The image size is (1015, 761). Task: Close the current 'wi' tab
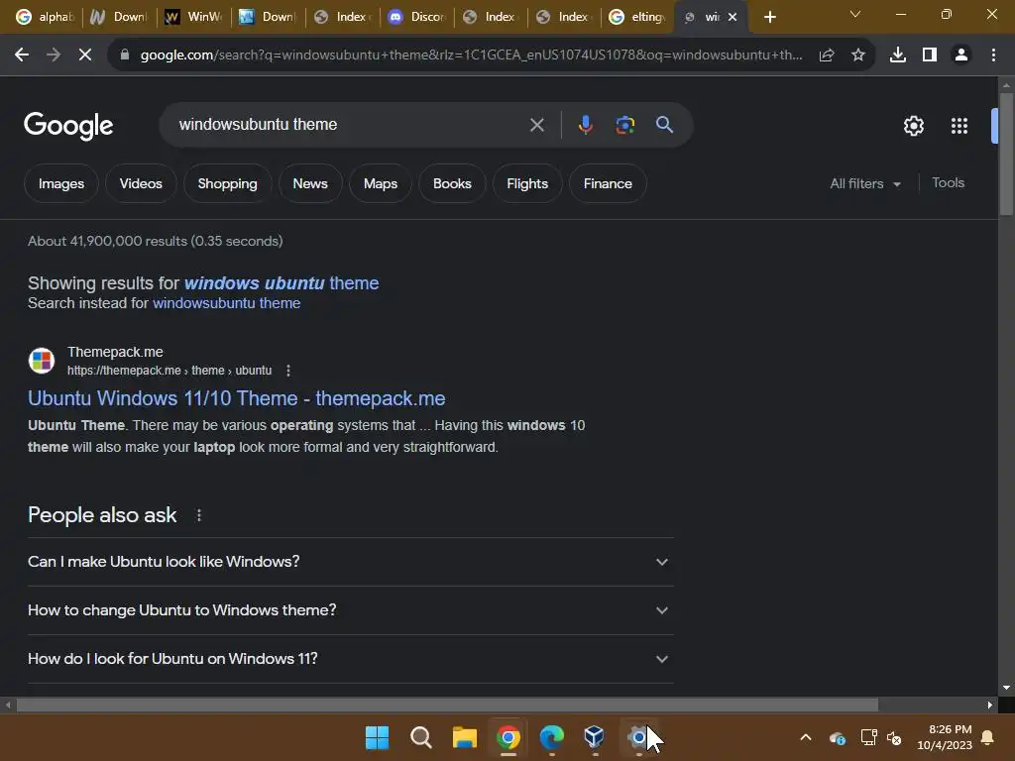click(x=733, y=17)
